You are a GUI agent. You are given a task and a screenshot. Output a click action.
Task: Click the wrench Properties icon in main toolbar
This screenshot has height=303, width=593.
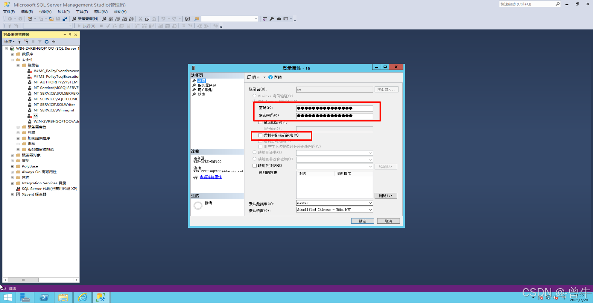pos(272,19)
